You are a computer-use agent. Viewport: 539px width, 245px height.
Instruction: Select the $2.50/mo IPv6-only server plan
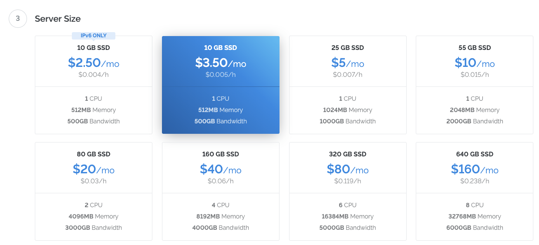94,85
